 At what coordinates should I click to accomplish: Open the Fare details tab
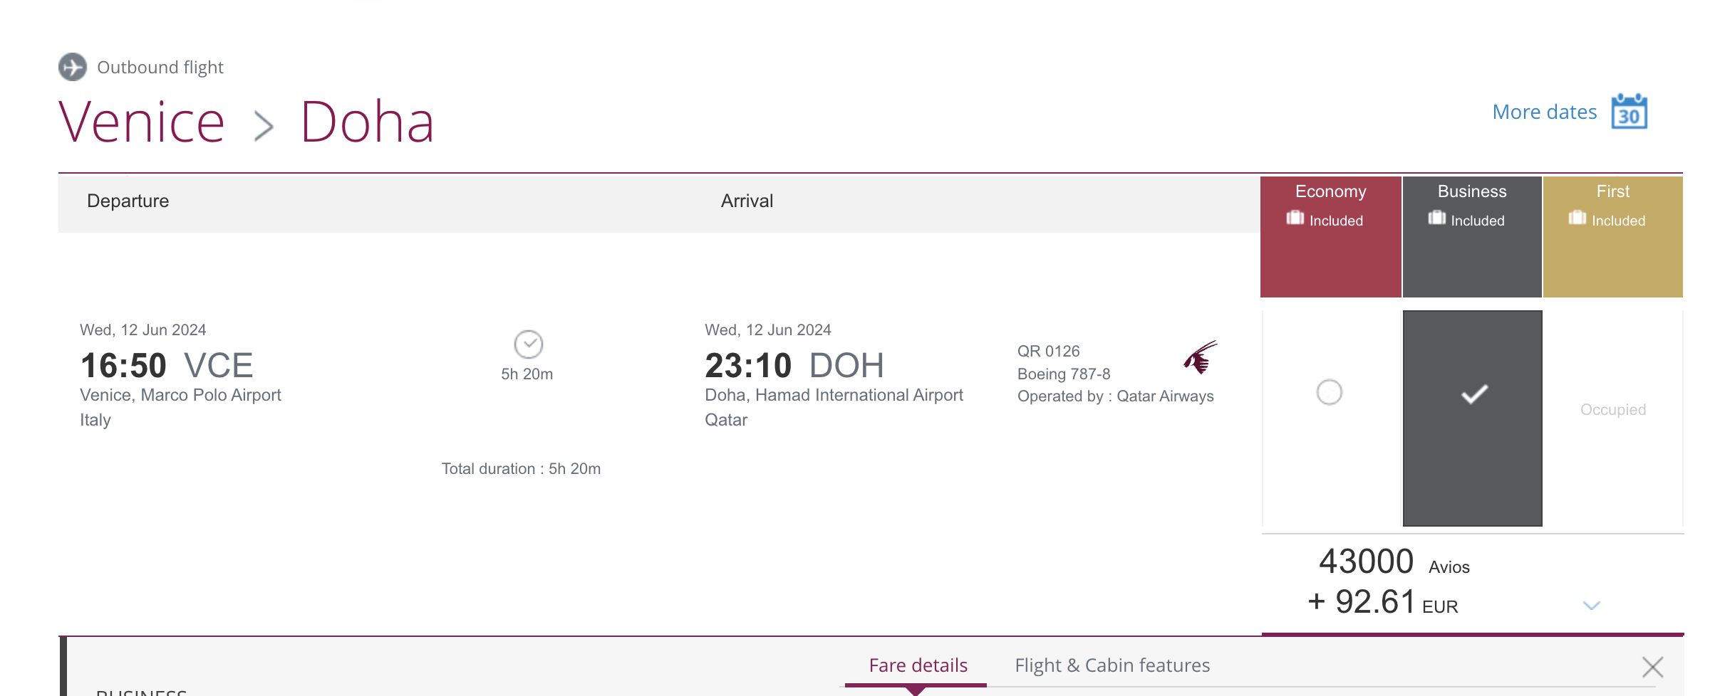918,665
